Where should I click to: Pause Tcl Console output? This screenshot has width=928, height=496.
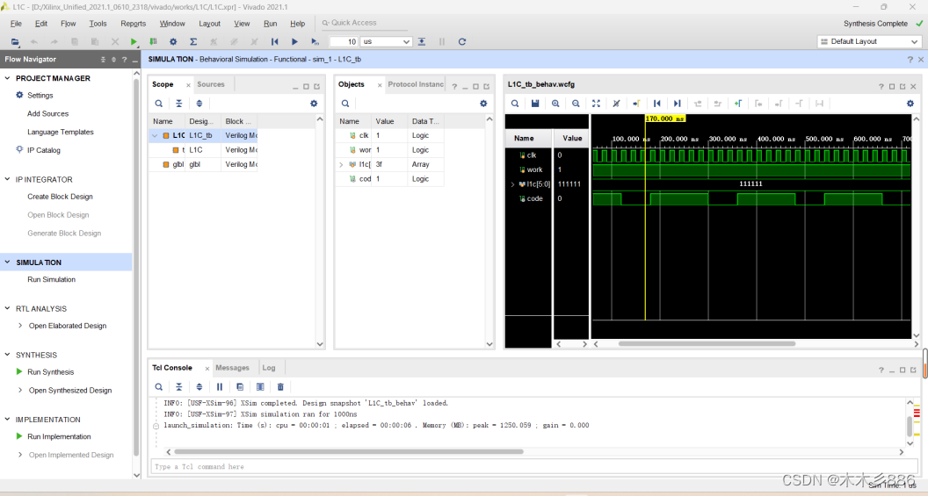click(220, 386)
